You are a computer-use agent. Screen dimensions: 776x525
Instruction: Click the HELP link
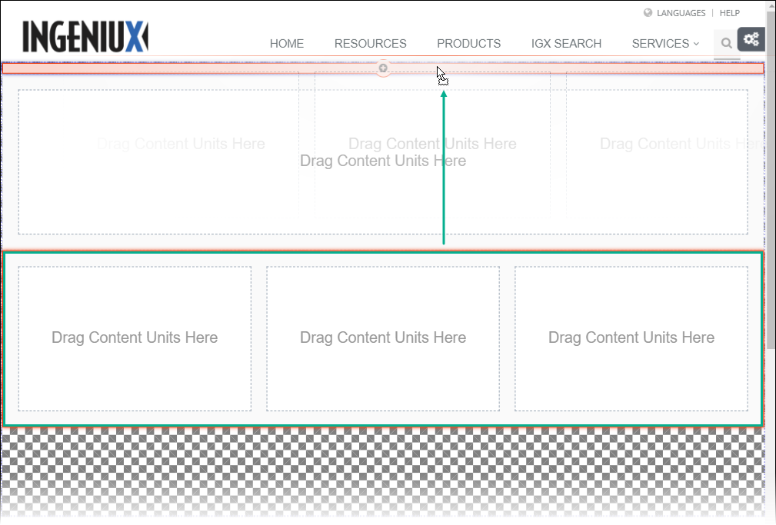coord(730,13)
